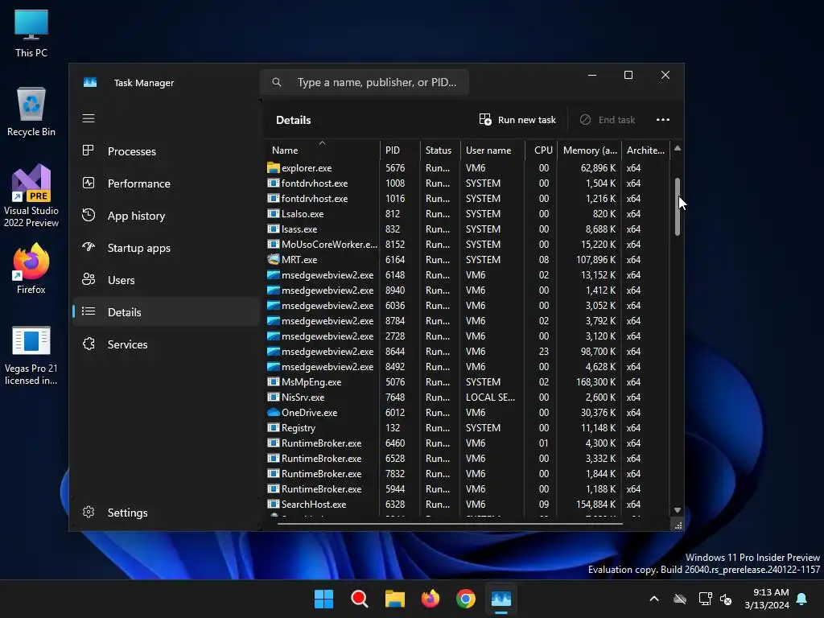Open the hamburger navigation menu

pos(89,118)
